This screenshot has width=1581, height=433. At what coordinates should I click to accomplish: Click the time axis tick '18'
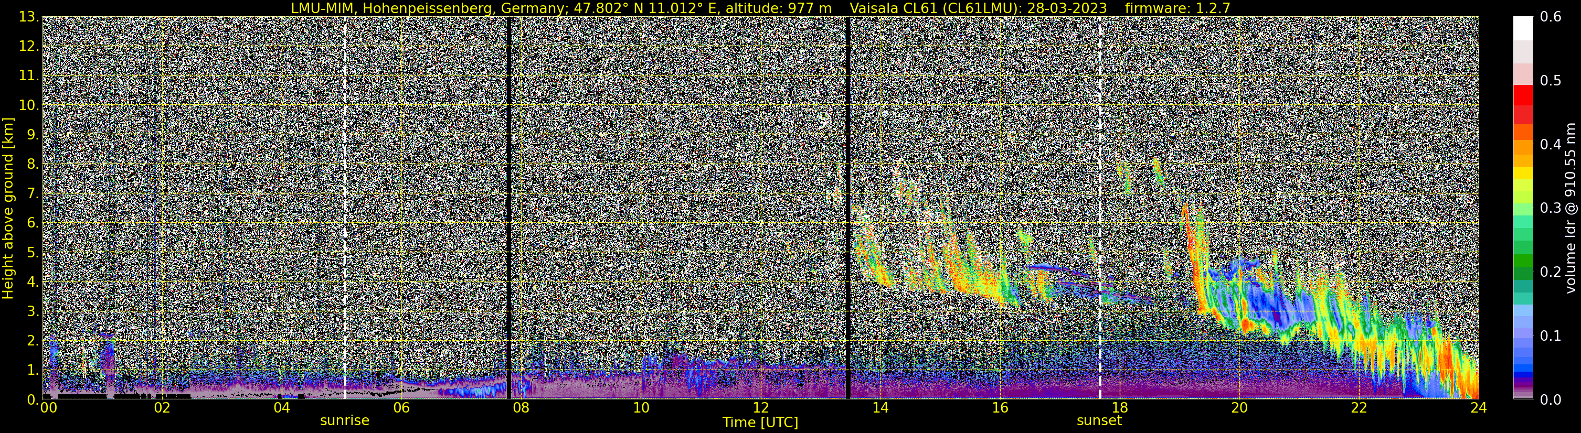(x=1119, y=408)
